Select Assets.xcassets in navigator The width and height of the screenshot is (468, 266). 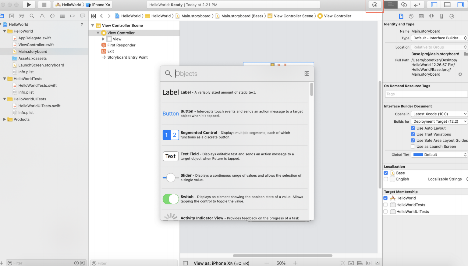pyautogui.click(x=32, y=58)
